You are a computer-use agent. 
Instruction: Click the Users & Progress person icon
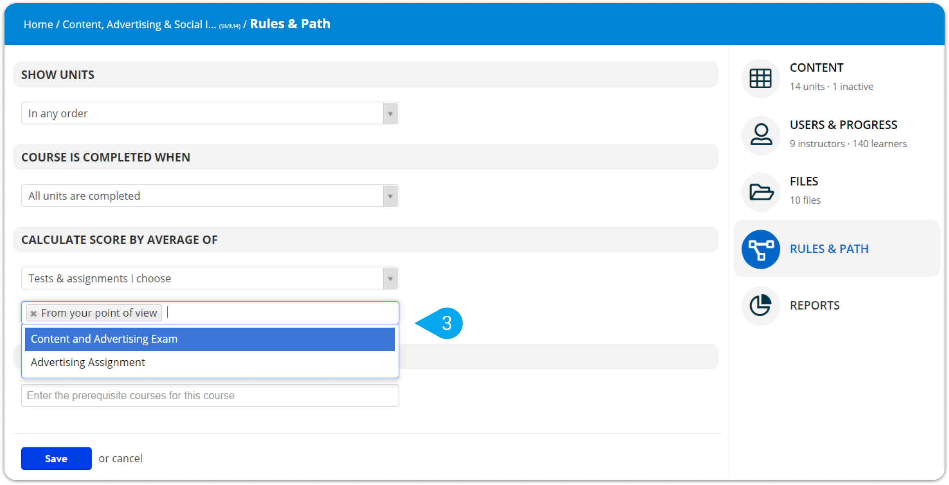[760, 135]
